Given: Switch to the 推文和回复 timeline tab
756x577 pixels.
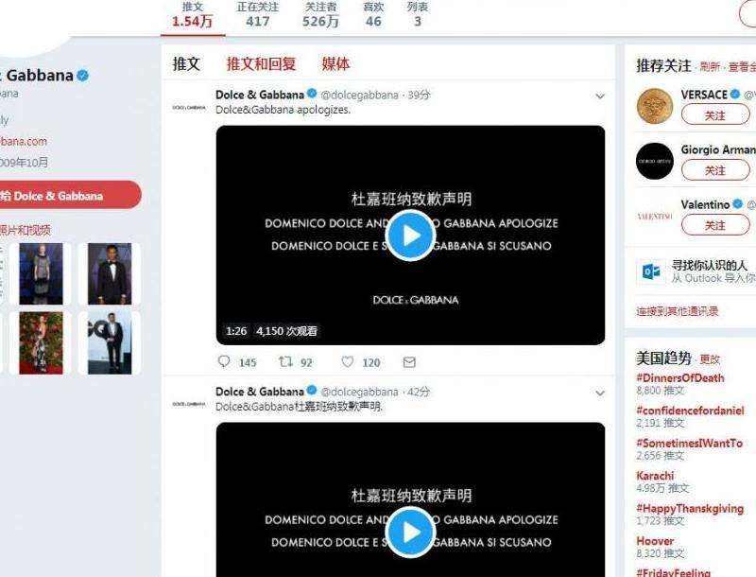Looking at the screenshot, I should [261, 63].
